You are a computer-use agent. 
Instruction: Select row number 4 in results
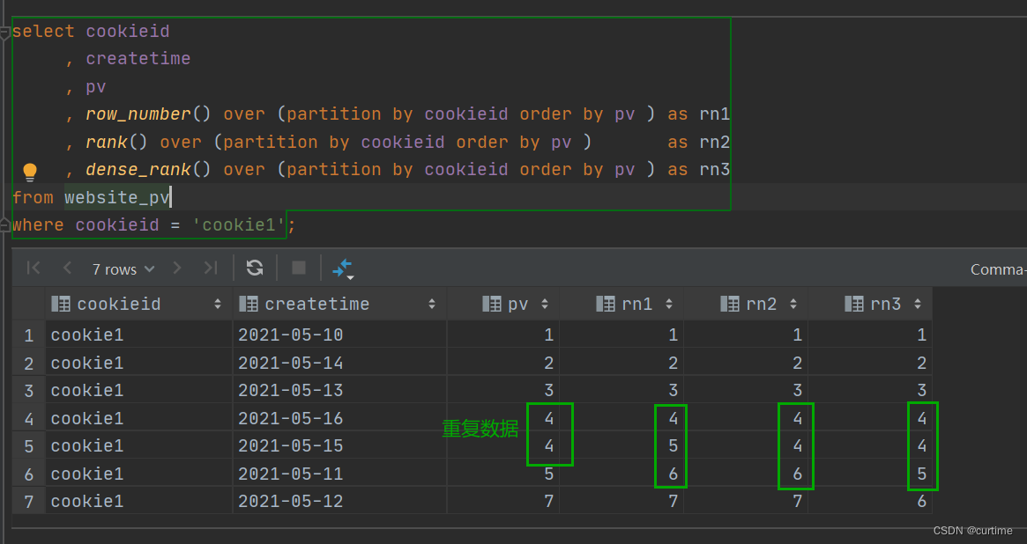(x=29, y=418)
